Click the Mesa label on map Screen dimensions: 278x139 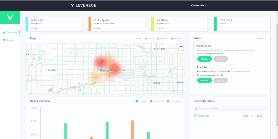click(180, 82)
